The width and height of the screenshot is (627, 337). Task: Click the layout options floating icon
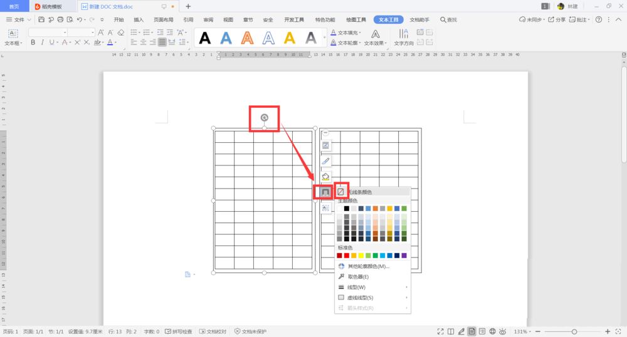(x=325, y=145)
